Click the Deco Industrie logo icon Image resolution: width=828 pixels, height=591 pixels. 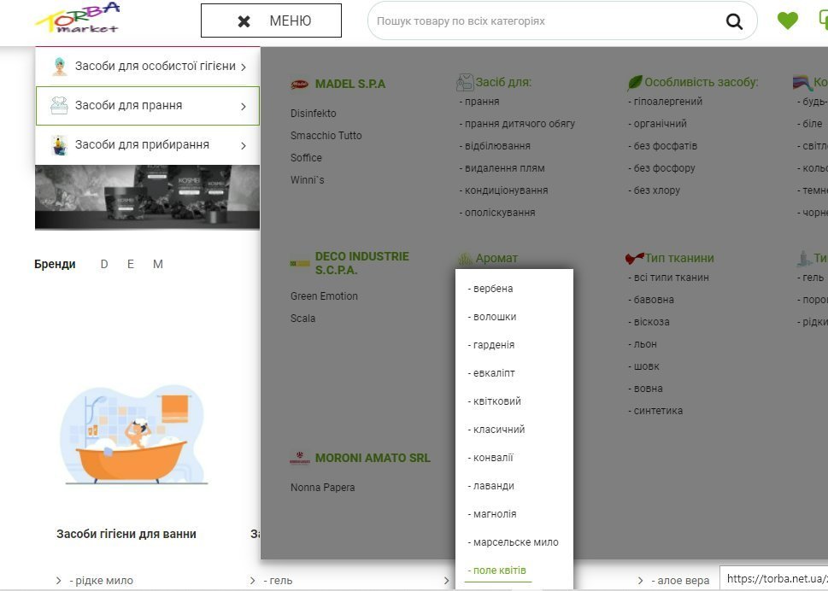click(299, 263)
